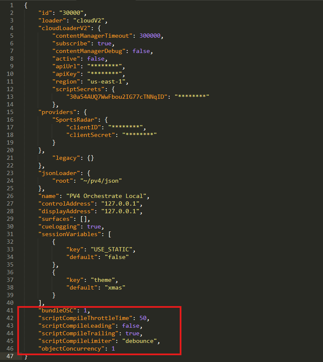Click the "controlAddress" key
The height and width of the screenshot is (362, 323).
pyautogui.click(x=66, y=204)
